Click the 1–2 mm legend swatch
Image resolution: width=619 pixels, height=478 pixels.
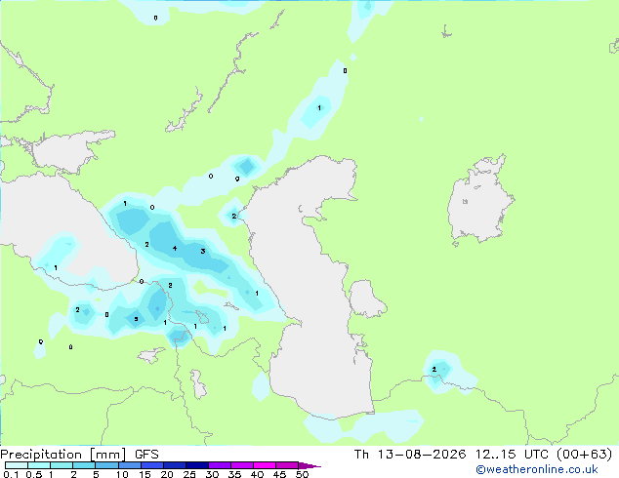pyautogui.click(x=62, y=465)
